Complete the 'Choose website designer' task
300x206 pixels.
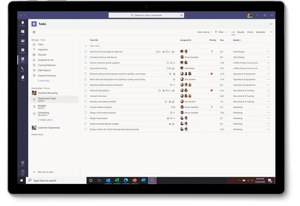pyautogui.click(x=85, y=107)
